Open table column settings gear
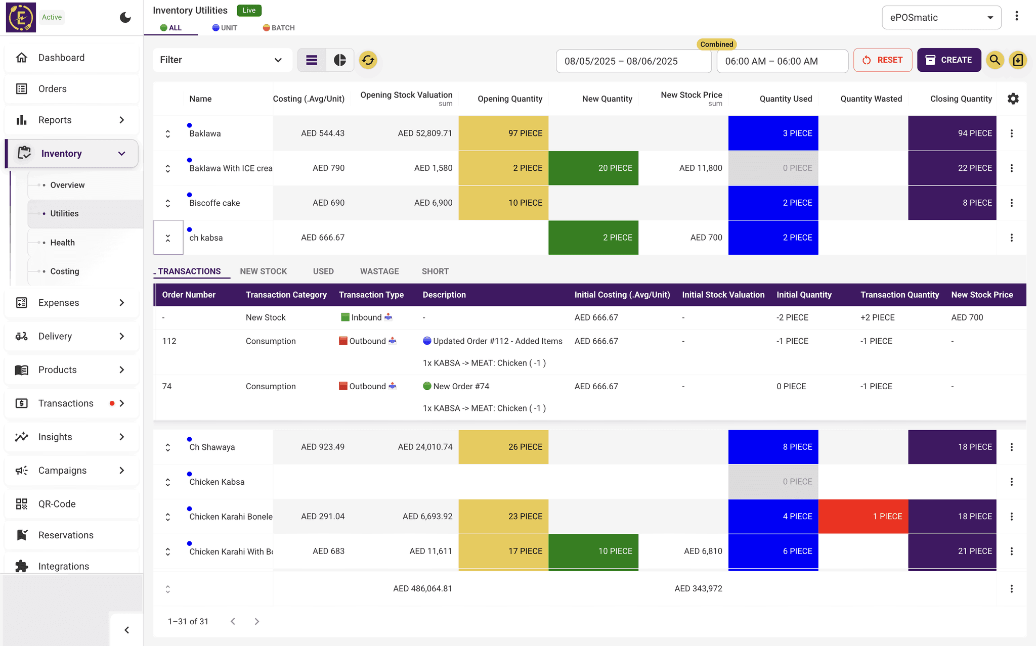Viewport: 1036px width, 646px height. tap(1013, 99)
